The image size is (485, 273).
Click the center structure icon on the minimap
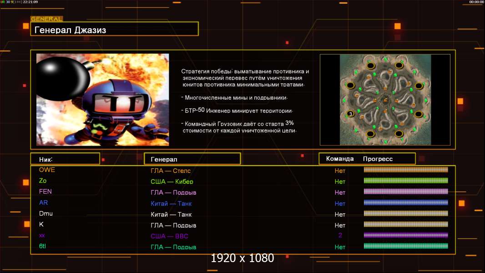pos(385,99)
